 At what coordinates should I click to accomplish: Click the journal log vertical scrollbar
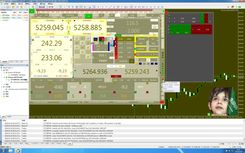tap(244, 130)
